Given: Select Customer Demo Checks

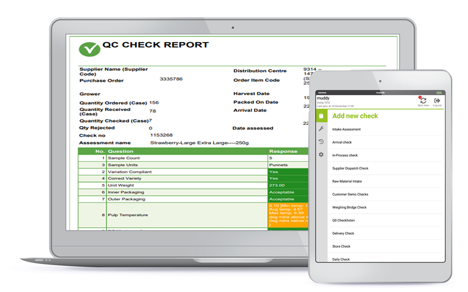Looking at the screenshot, I should (x=350, y=194).
